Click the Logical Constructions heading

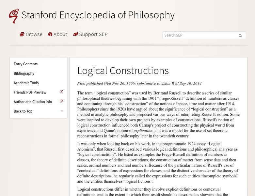coord(123,71)
